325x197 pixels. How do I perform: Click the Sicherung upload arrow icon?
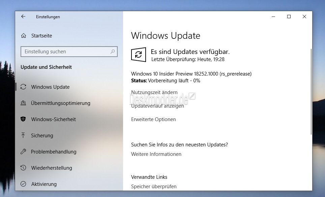point(23,135)
